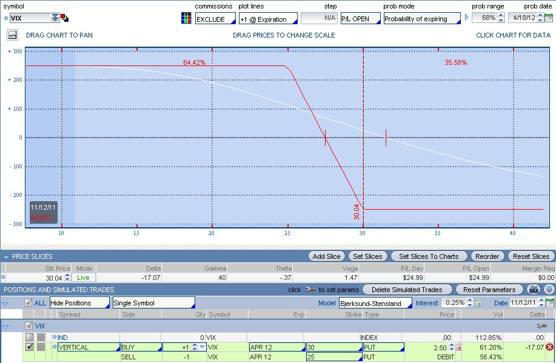Screen dimensions: 556x363
Task: Open the VERTICAL spread type dropdown
Action: click(89, 347)
